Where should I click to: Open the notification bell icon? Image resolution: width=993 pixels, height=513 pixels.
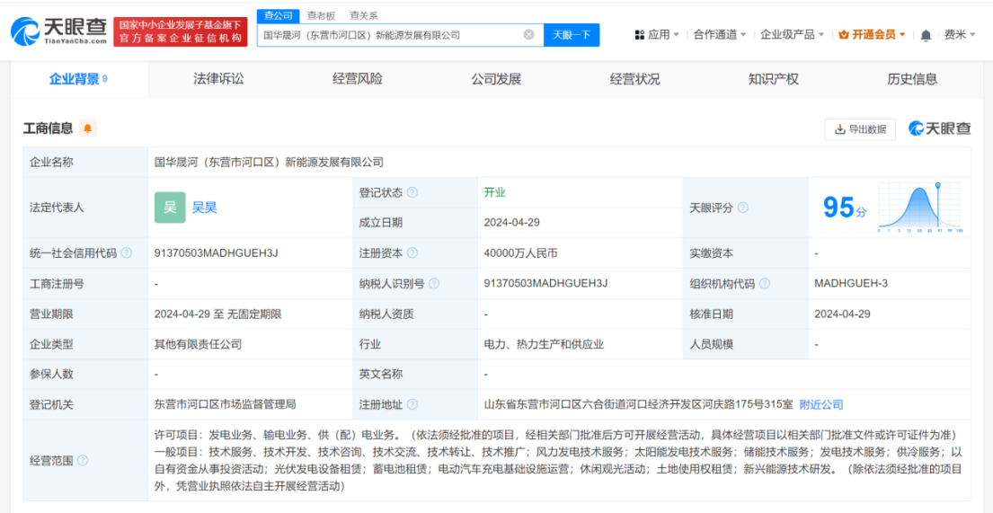point(926,35)
